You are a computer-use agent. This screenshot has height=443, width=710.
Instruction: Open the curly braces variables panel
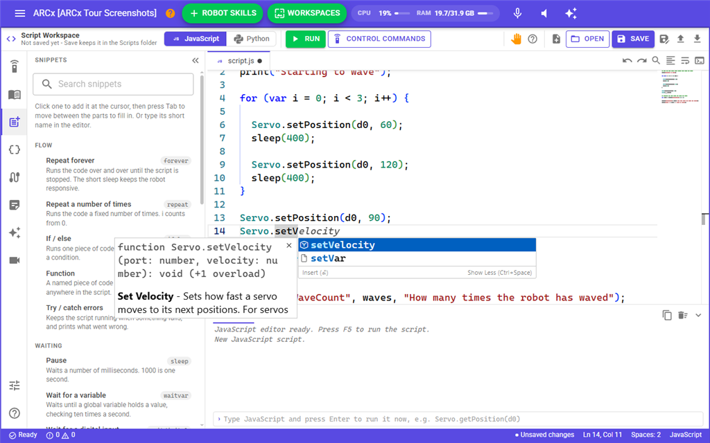15,150
